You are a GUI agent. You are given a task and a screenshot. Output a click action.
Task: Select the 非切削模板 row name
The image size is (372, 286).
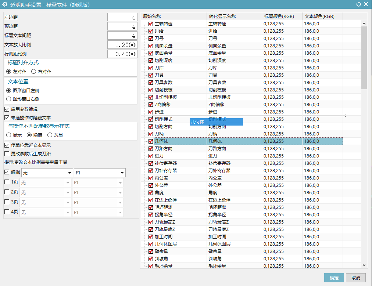coord(165,97)
